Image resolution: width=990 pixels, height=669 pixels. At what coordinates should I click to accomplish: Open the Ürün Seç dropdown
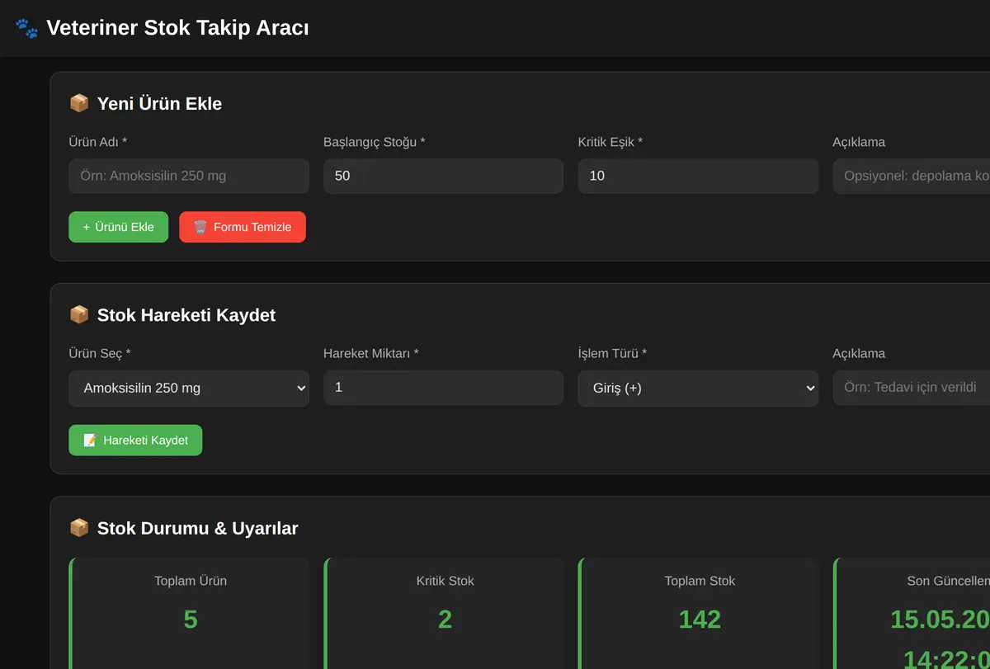(189, 388)
